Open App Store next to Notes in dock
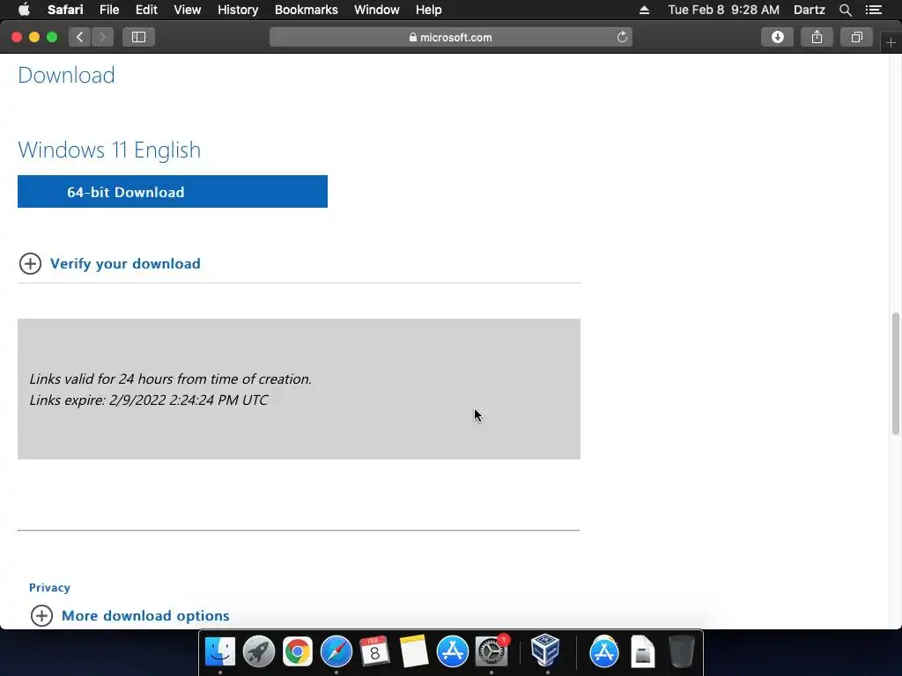Screen dimensions: 902x676 [452, 652]
